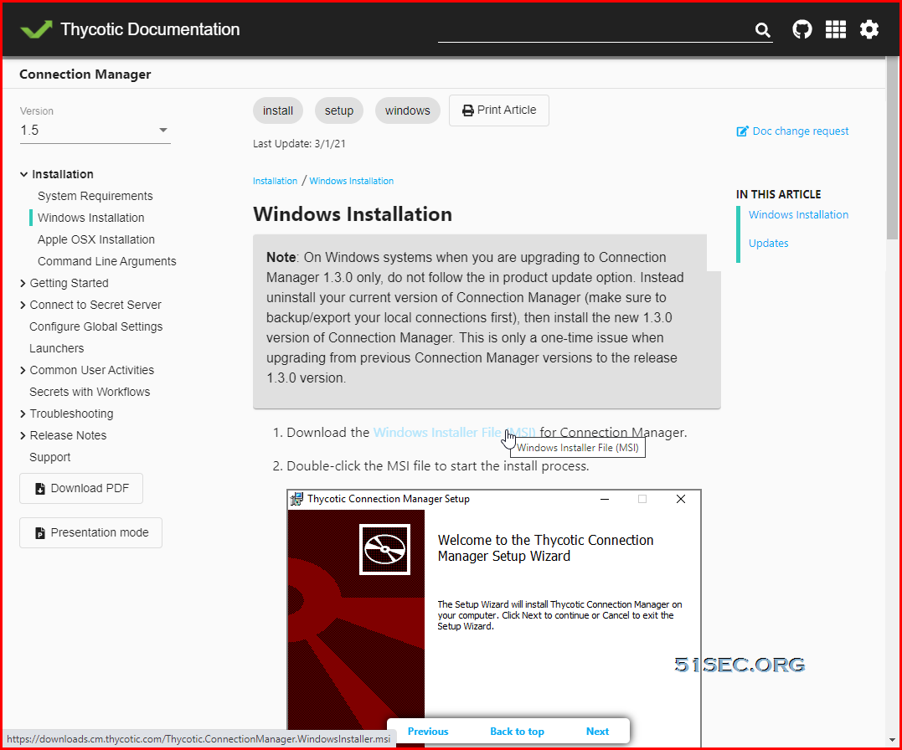The height and width of the screenshot is (750, 902).
Task: Jump to Updates in article outline
Action: click(x=769, y=244)
